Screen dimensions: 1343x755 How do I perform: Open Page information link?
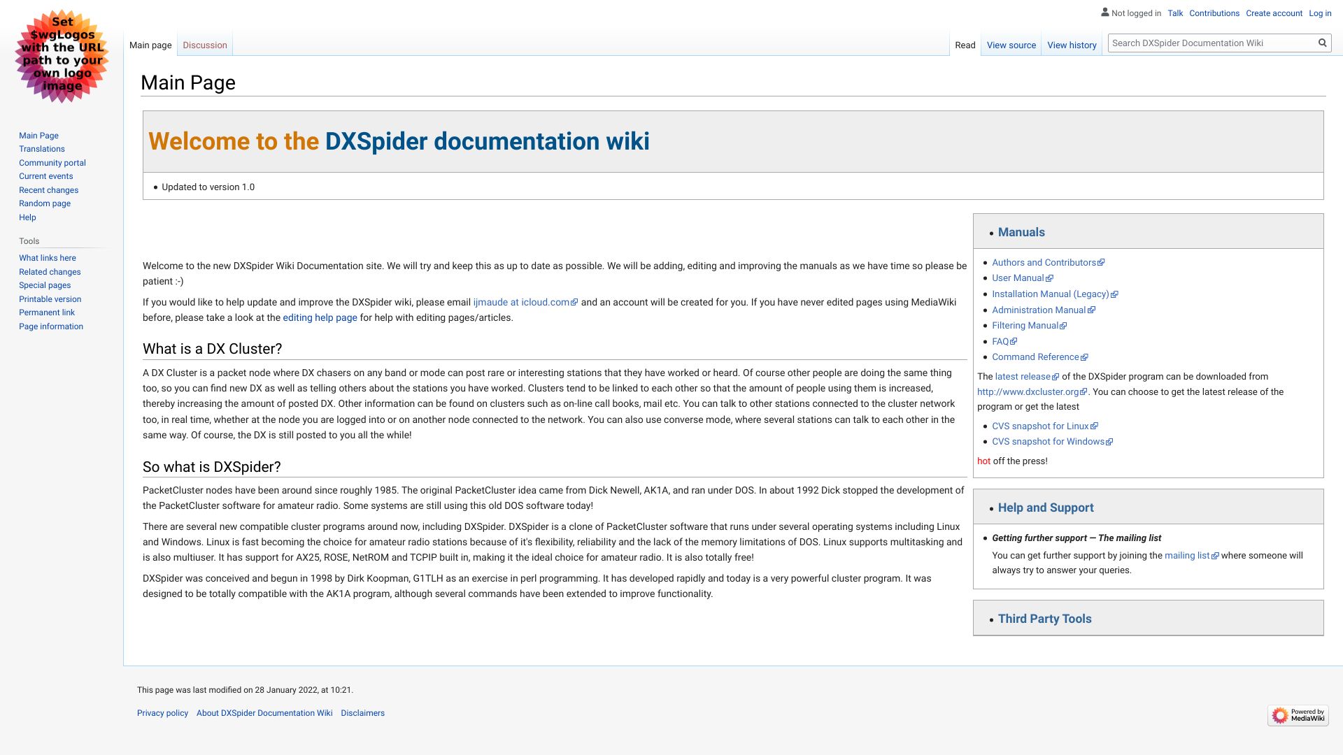click(x=51, y=326)
